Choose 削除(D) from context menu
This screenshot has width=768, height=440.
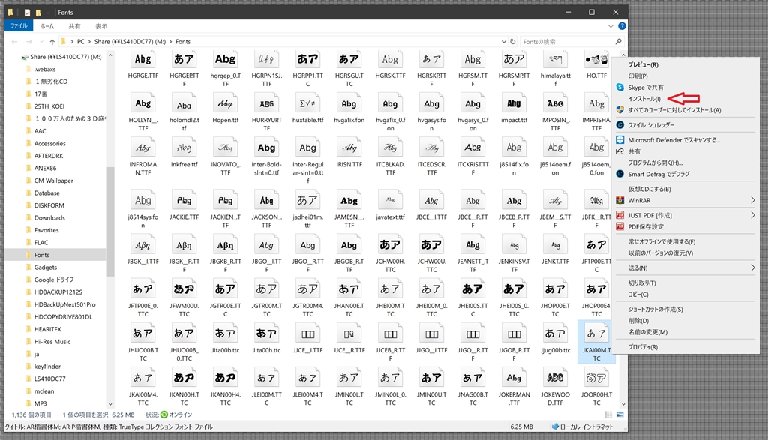(638, 321)
